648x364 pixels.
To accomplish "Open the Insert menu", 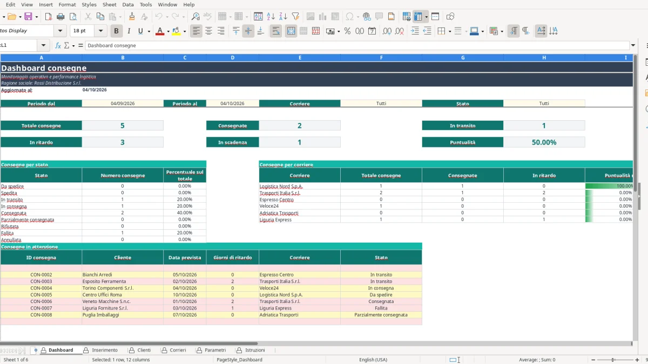I will (x=46, y=4).
